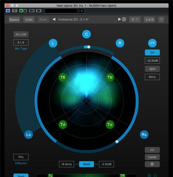Switch the A|B comparison button

click(135, 20)
